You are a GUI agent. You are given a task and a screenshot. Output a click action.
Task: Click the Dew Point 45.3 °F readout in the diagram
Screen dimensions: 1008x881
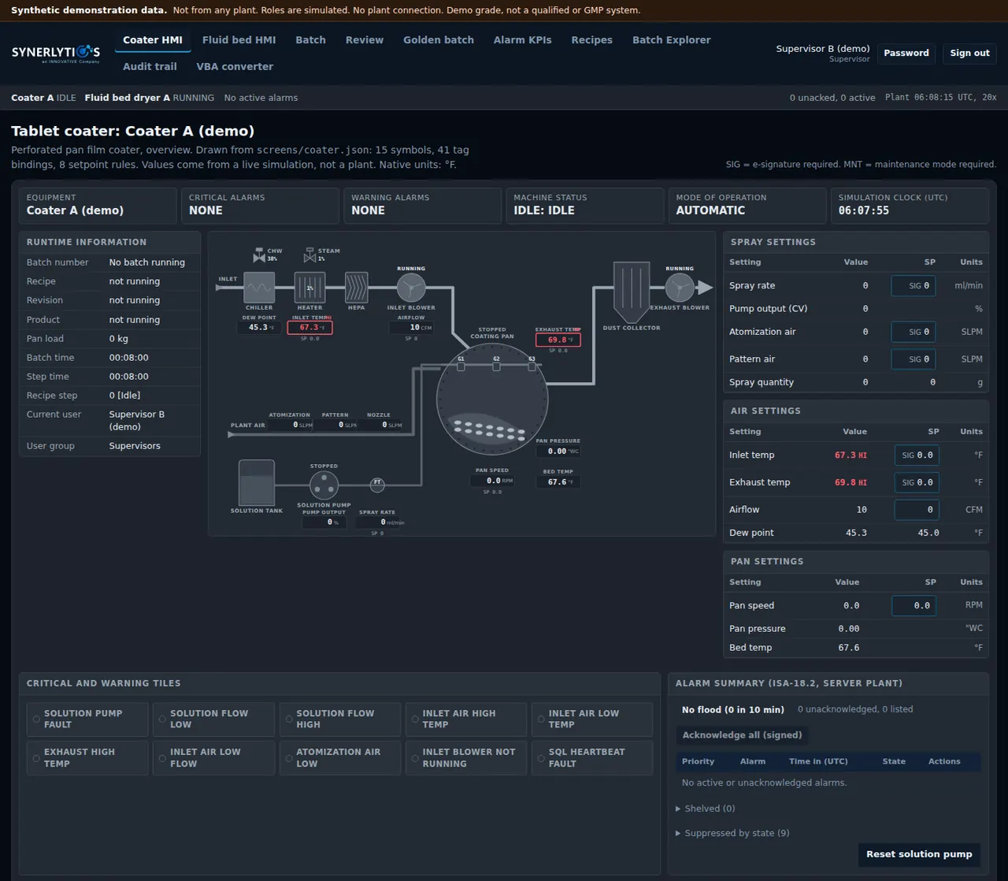click(259, 327)
